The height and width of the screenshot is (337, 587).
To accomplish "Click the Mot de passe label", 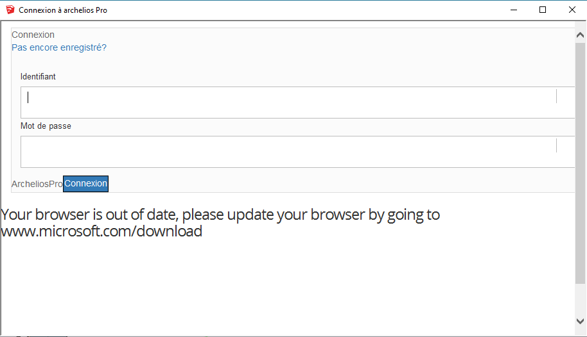I will pos(46,126).
